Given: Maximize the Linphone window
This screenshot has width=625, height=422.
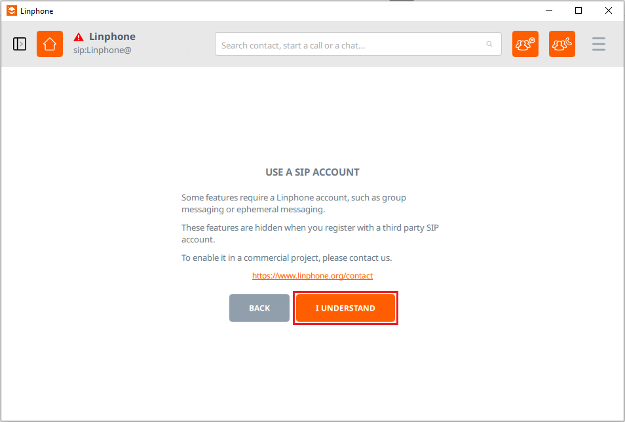Looking at the screenshot, I should [x=578, y=10].
